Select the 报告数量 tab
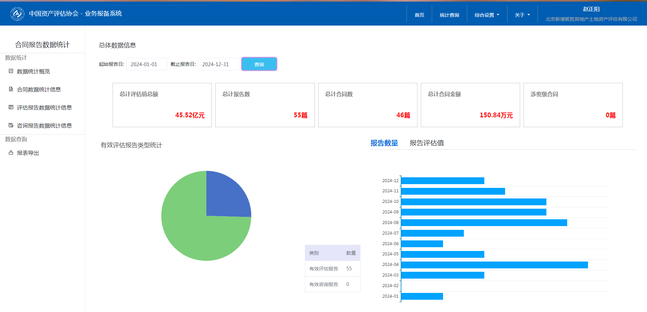This screenshot has width=647, height=312. [384, 143]
